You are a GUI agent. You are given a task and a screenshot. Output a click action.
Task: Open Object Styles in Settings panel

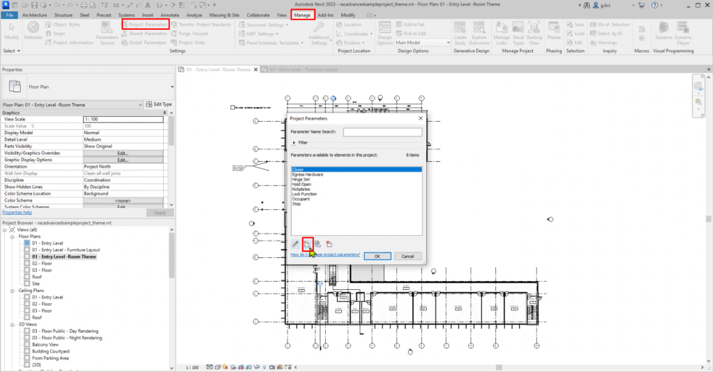tap(63, 24)
